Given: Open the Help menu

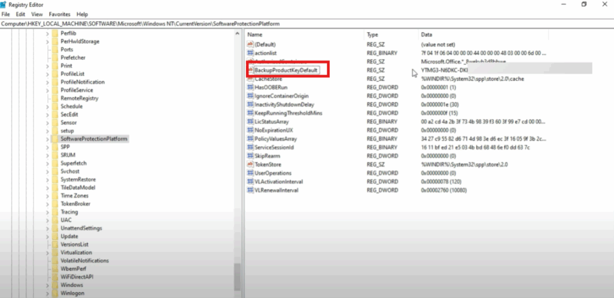Looking at the screenshot, I should click(x=82, y=14).
